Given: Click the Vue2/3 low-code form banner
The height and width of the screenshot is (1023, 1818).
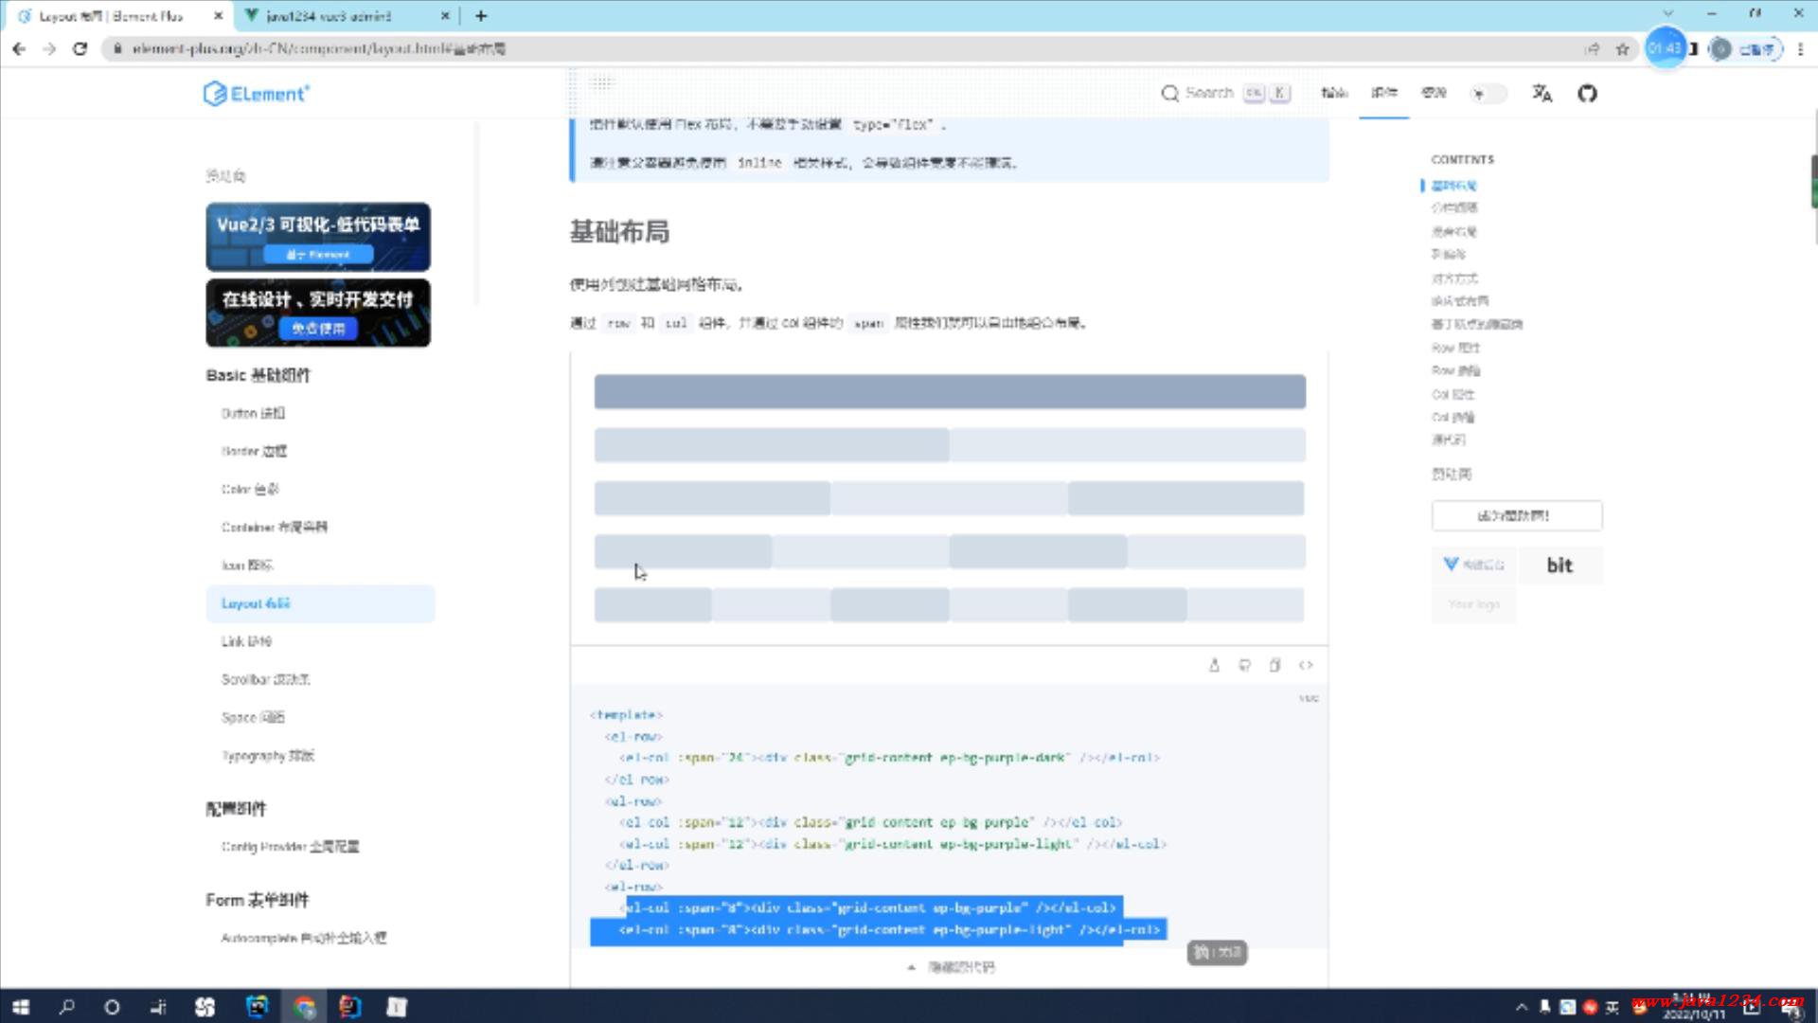Looking at the screenshot, I should click(318, 237).
